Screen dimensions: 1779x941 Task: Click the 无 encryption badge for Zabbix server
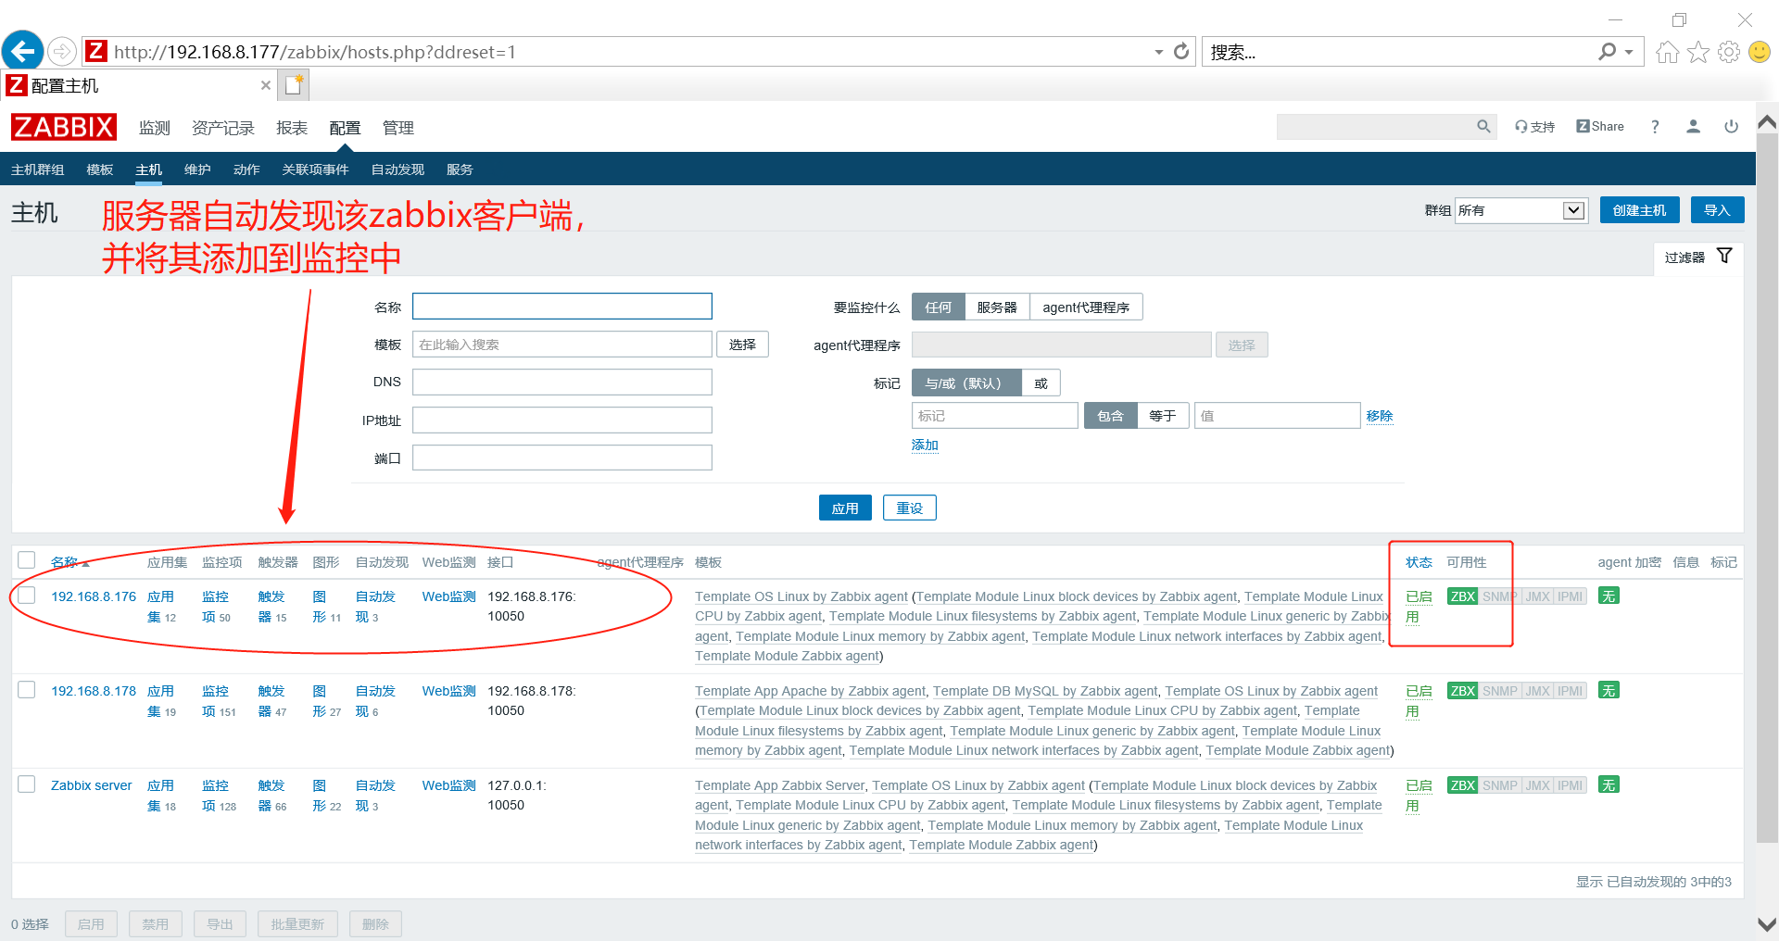click(x=1609, y=785)
